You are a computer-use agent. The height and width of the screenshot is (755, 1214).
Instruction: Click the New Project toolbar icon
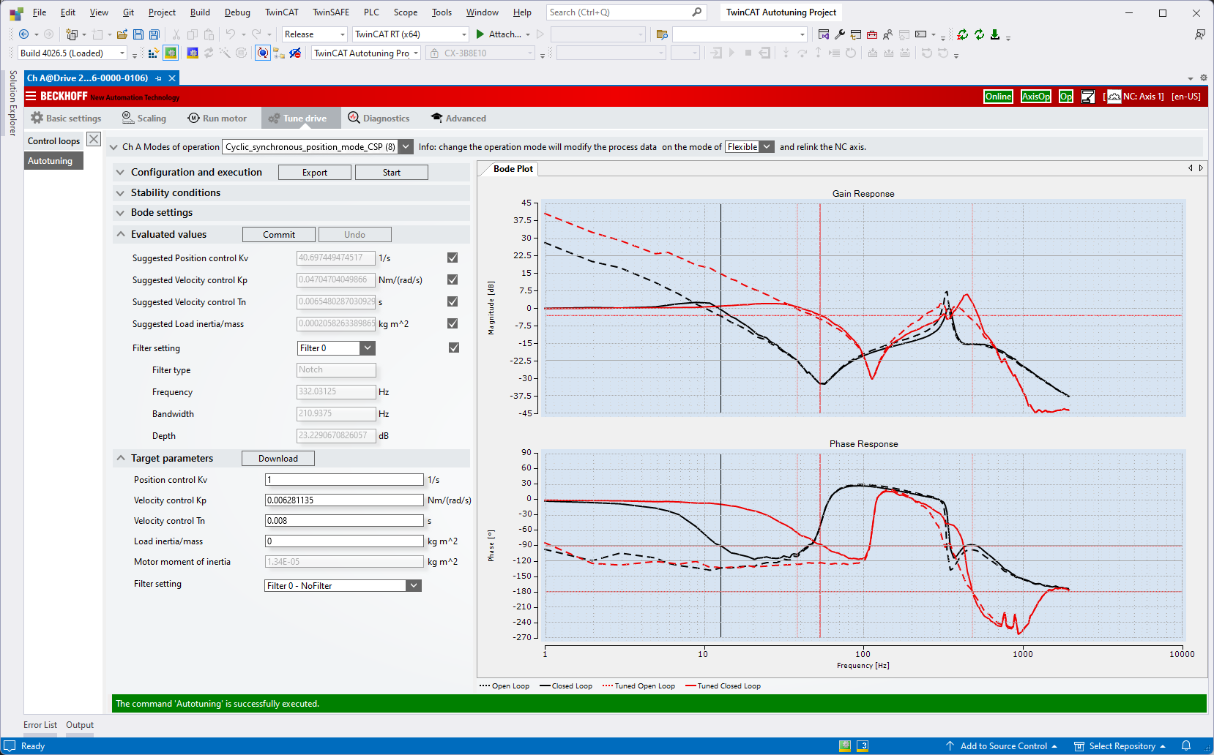click(72, 34)
